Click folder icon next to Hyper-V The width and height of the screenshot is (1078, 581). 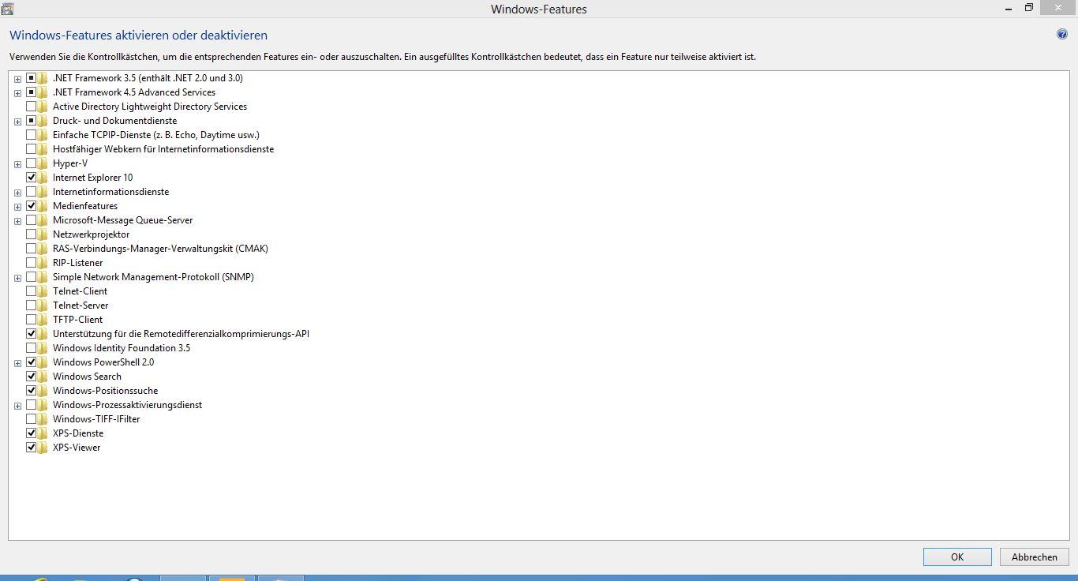[x=43, y=163]
